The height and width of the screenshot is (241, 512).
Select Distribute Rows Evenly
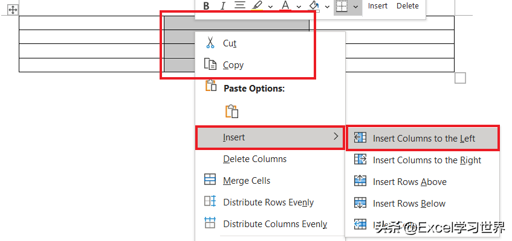coord(270,202)
